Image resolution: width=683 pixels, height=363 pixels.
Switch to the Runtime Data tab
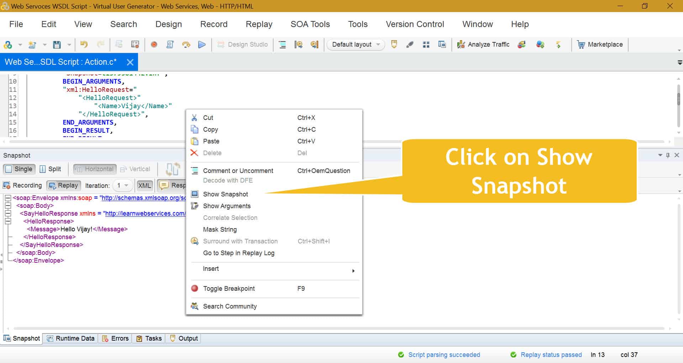(x=71, y=338)
